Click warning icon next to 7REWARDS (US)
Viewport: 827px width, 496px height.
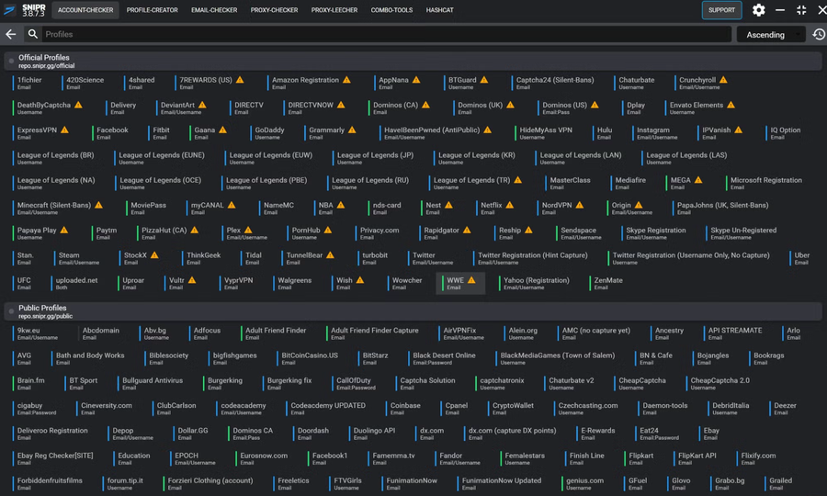coord(240,80)
